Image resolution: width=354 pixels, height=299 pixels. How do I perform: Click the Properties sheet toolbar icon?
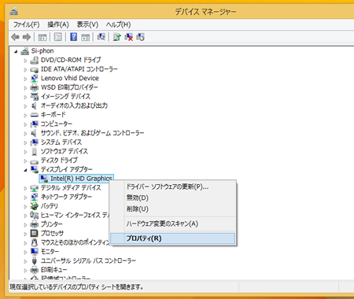(58, 37)
